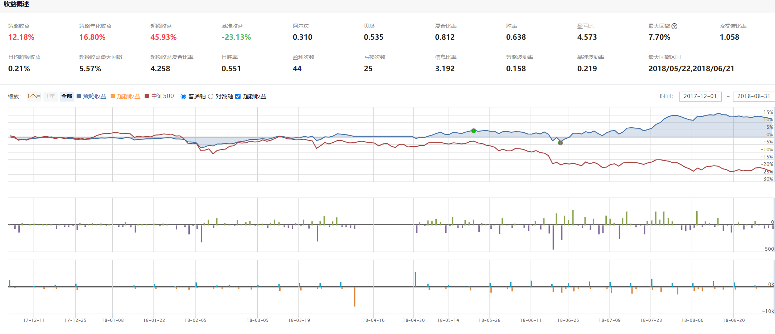Toggle the 超额收益 legend text in orange
The image size is (775, 334).
(x=129, y=96)
